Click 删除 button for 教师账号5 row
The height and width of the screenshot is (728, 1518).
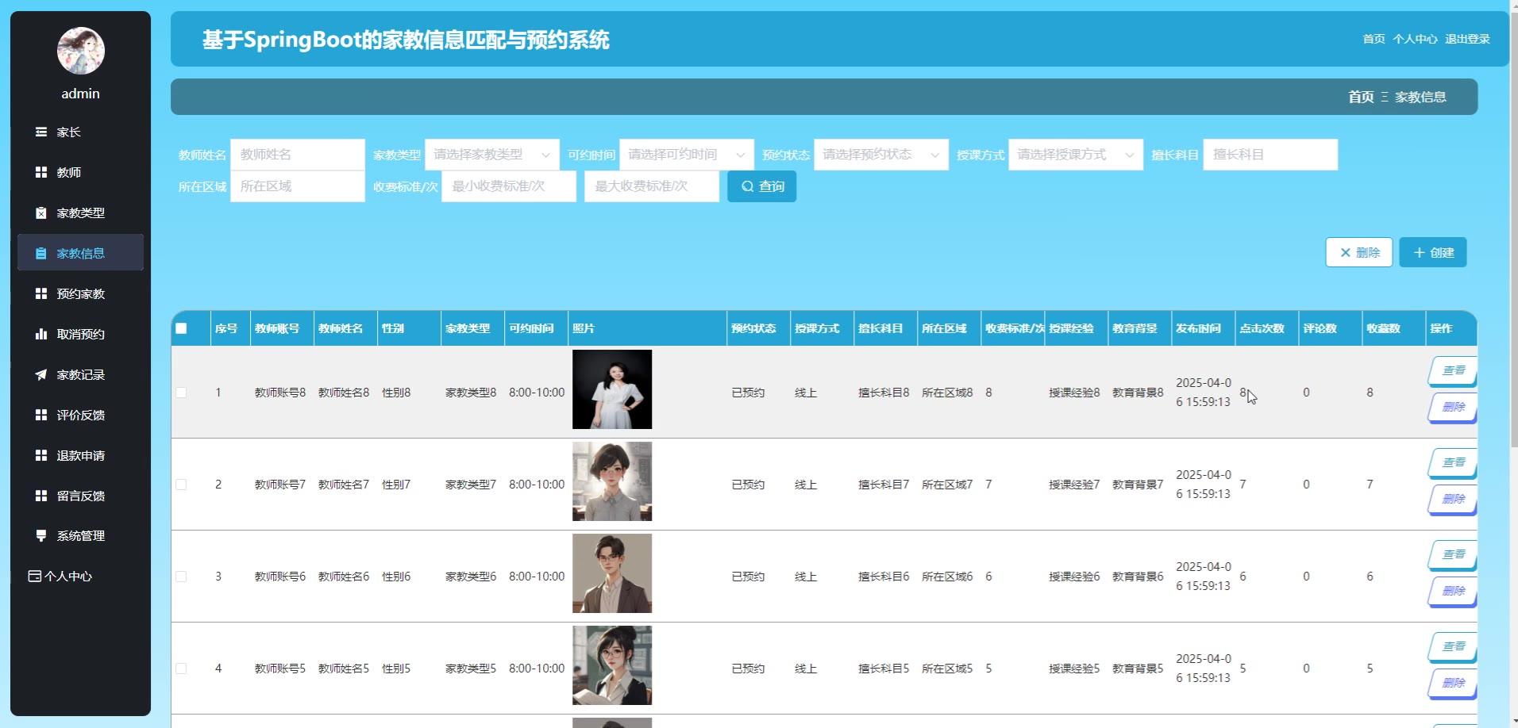pos(1453,683)
